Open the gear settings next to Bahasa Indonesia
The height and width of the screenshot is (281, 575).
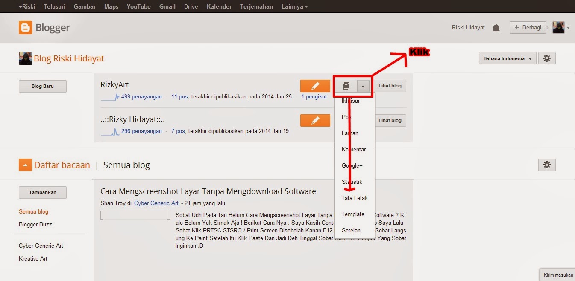(547, 58)
